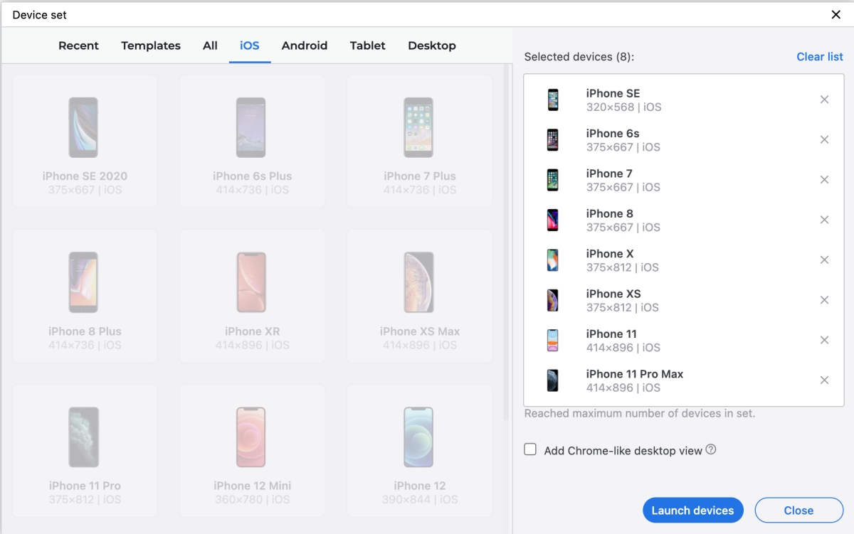
Task: Remove iPhone SE from selected devices
Action: click(x=824, y=100)
